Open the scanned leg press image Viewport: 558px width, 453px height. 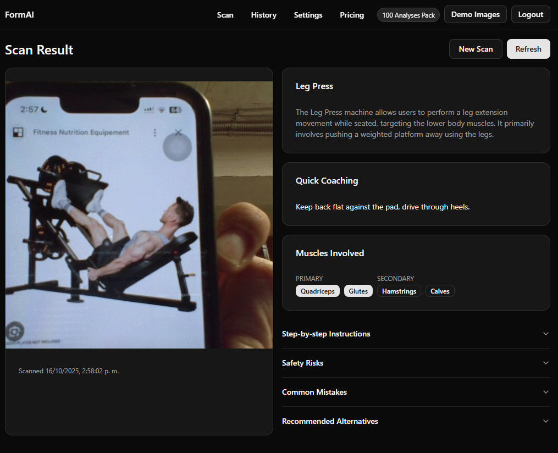(139, 214)
